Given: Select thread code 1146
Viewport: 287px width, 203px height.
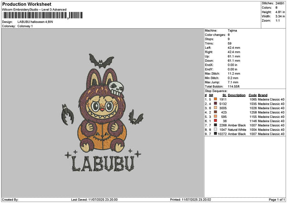Looking at the screenshot, I should tap(253, 121).
